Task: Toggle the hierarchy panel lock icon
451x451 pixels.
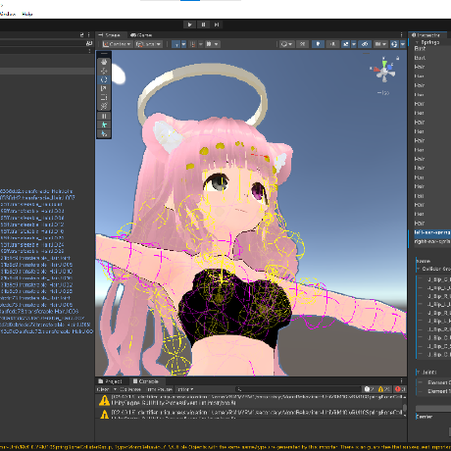Action: pos(81,34)
